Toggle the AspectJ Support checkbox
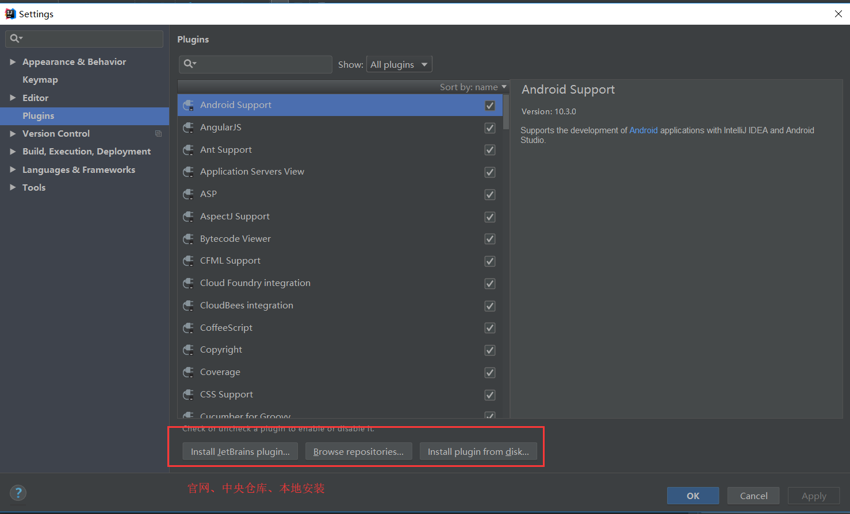 490,217
